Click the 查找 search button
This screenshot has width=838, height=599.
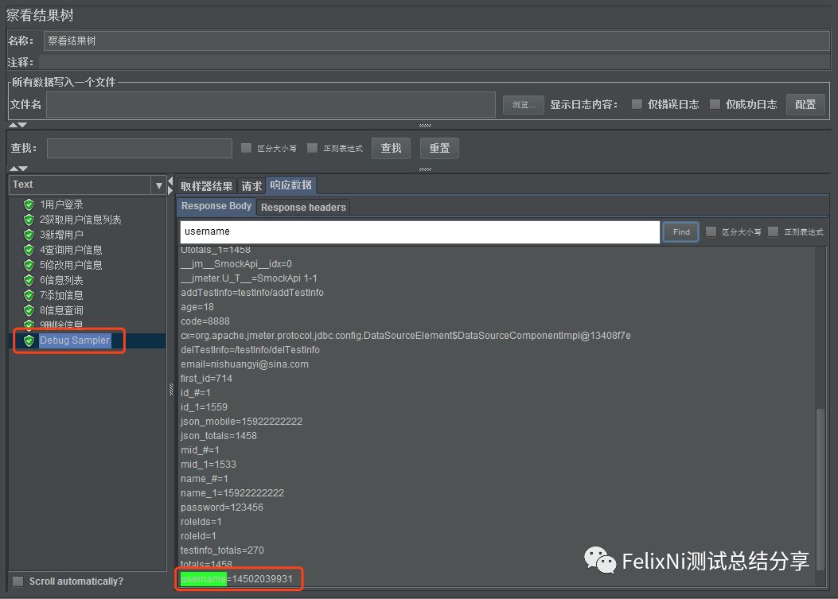point(391,148)
